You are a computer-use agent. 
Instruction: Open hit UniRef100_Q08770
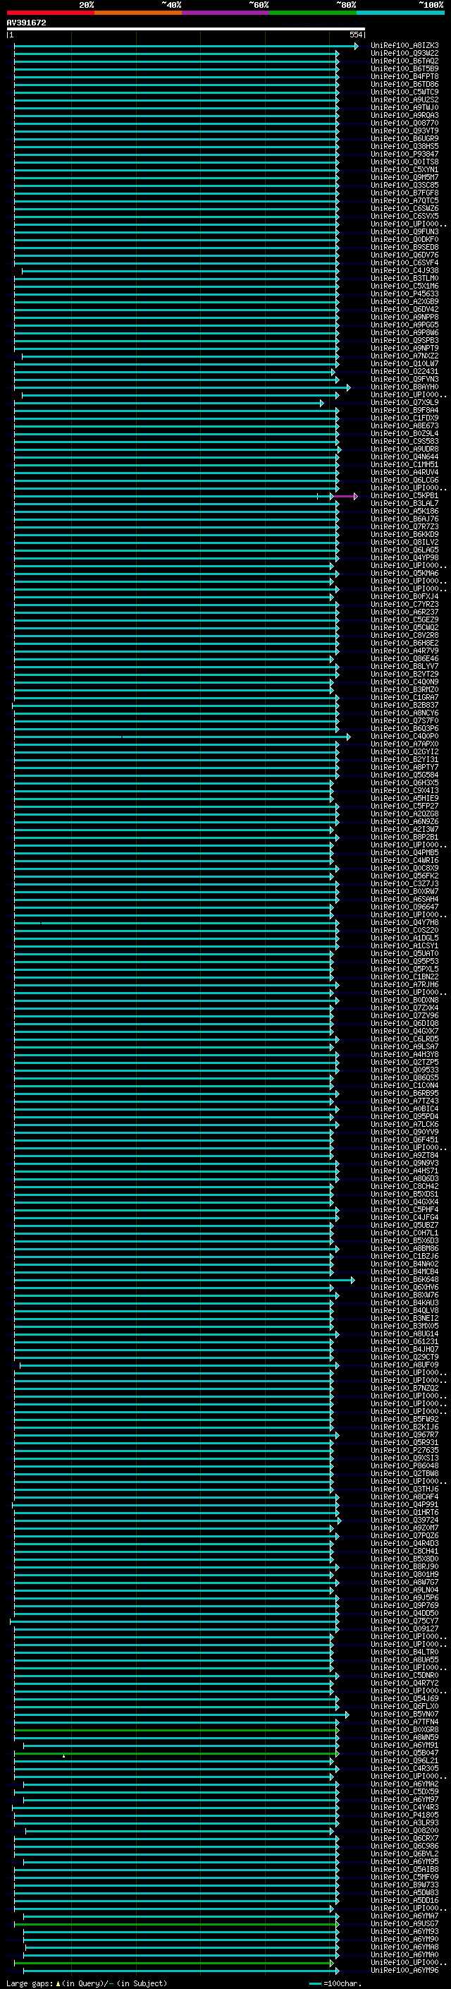click(x=404, y=123)
